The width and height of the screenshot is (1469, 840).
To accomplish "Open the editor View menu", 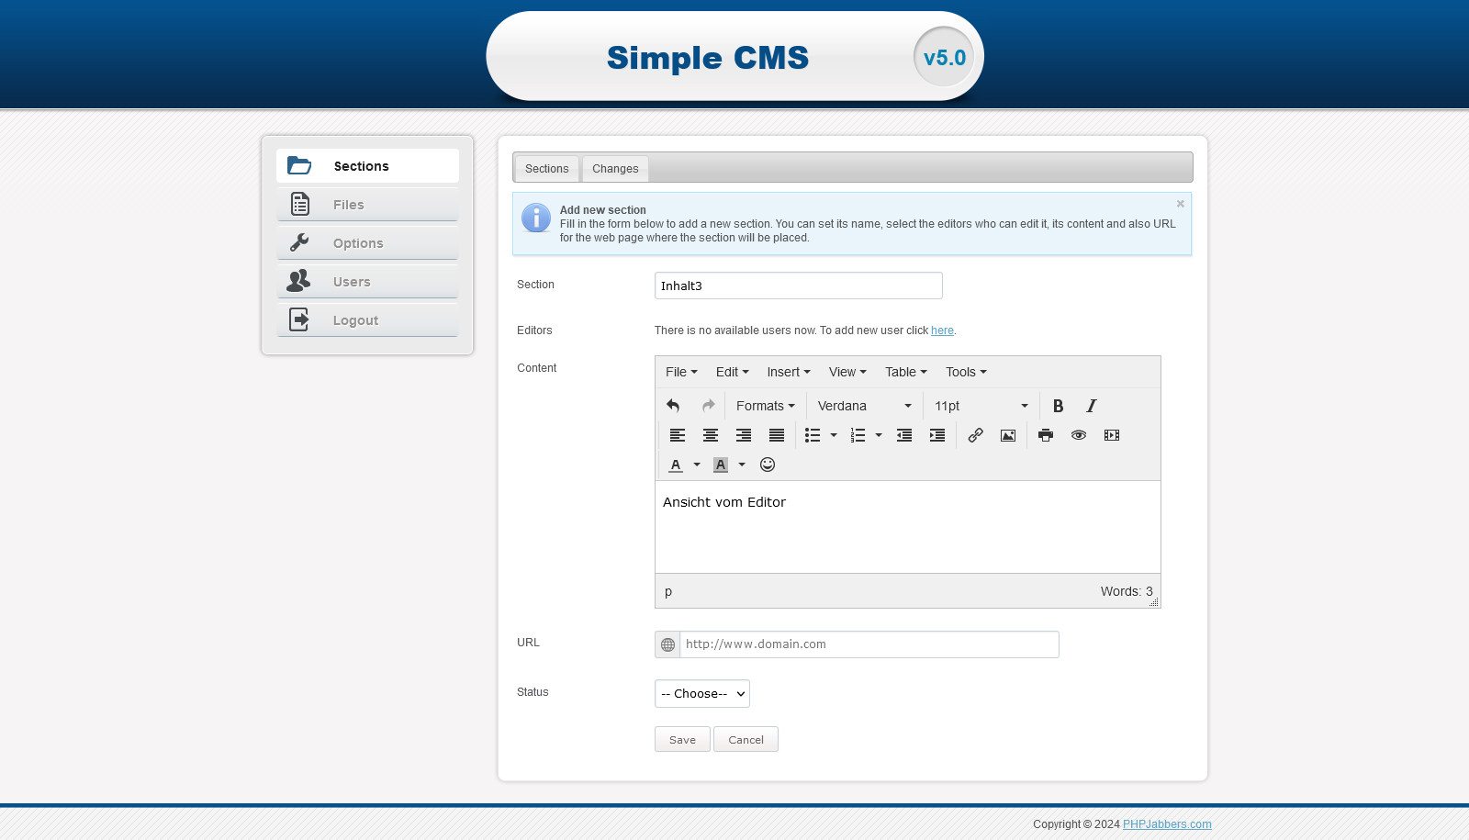I will point(847,372).
